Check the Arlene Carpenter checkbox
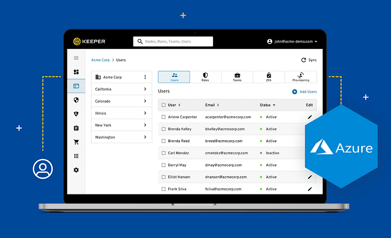The image size is (391, 238). (164, 117)
